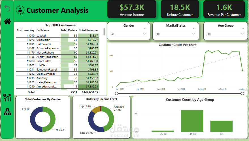Viewport: 249px width, 141px height.
Task: Select the 60+ age group bar
Action: (221, 126)
